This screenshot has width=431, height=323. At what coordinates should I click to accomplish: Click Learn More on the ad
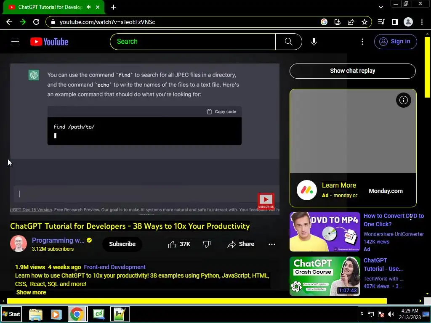339,185
